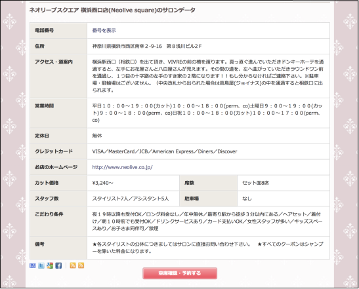Image resolution: width=359 pixels, height=289 pixels.
Task: Click the お店のホームページ row label
Action: [x=56, y=167]
